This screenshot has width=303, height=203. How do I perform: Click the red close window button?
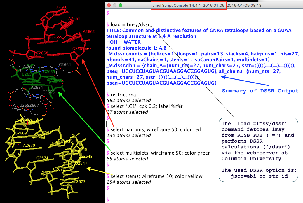tap(109, 6)
